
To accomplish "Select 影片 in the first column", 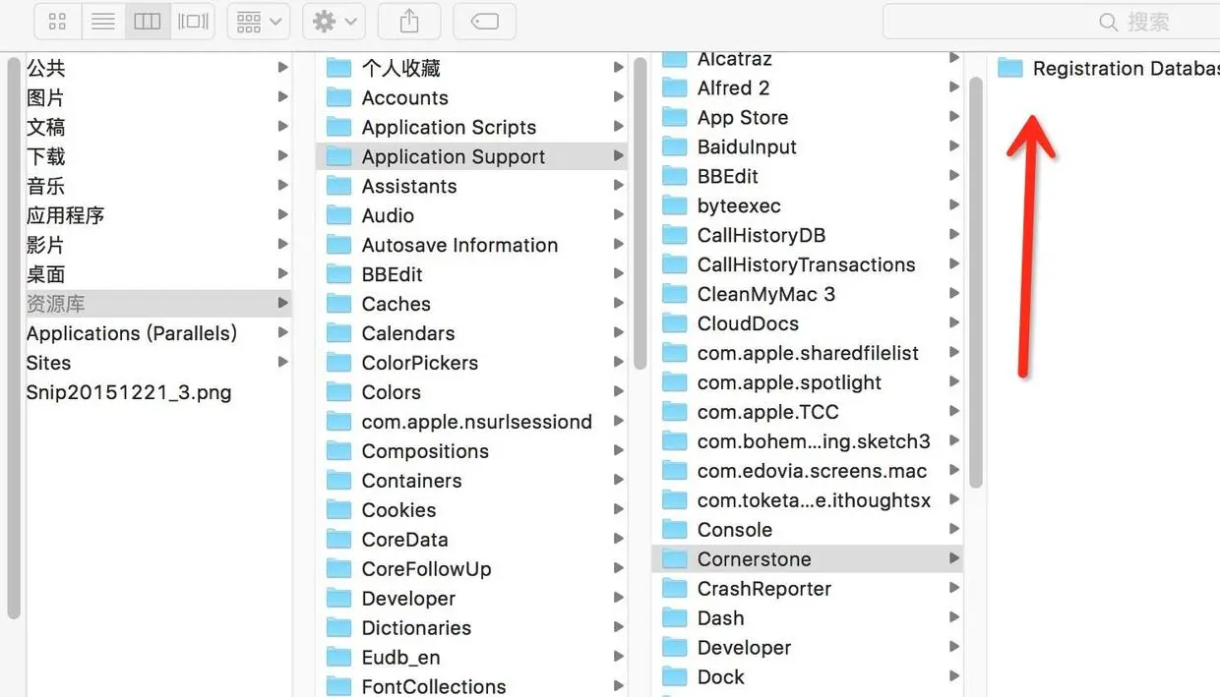I will pos(45,245).
